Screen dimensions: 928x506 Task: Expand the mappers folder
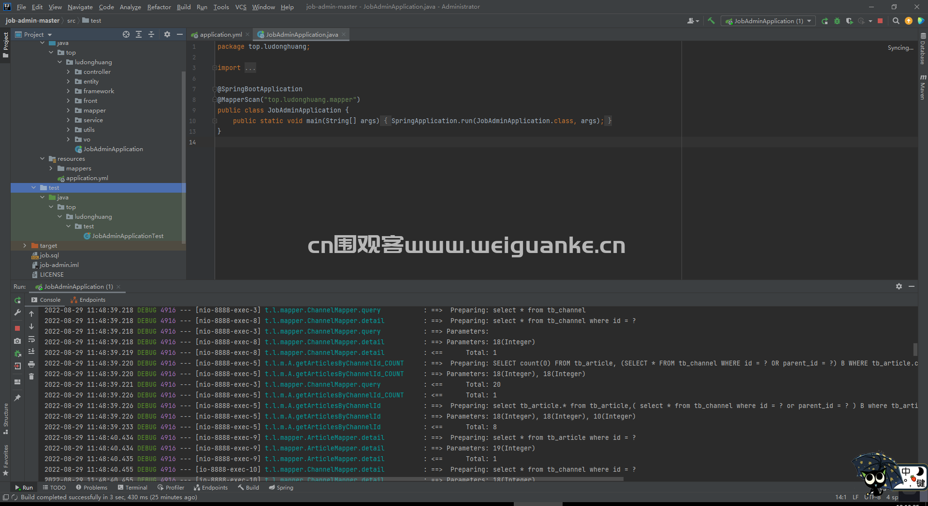51,169
